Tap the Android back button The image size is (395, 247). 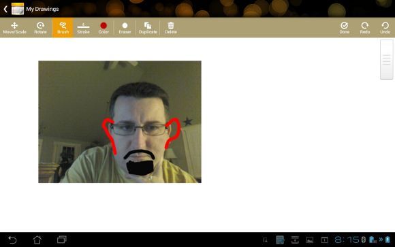12,240
